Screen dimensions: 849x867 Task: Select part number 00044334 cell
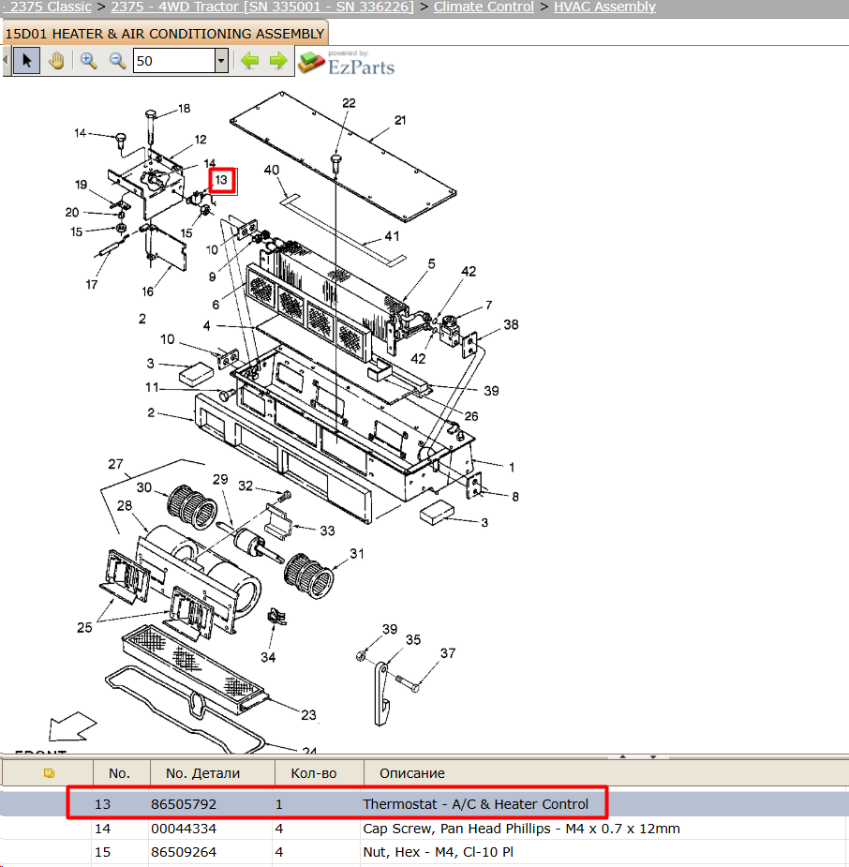click(184, 829)
